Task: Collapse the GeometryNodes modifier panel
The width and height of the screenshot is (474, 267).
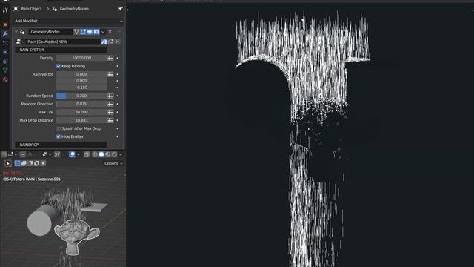Action: (x=16, y=32)
